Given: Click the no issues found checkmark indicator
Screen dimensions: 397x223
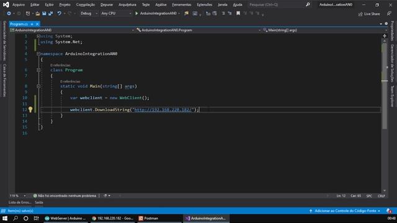Looking at the screenshot, I should click(x=65, y=196).
